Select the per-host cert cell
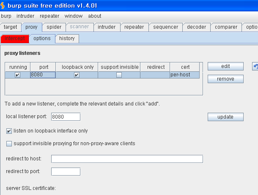258x195 pixels. point(184,75)
